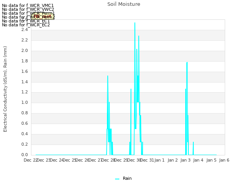
Task: Click the 'Dec 24' x-axis date label
Action: (x=57, y=160)
